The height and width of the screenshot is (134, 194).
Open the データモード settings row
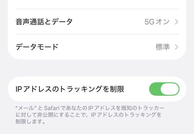97,47
